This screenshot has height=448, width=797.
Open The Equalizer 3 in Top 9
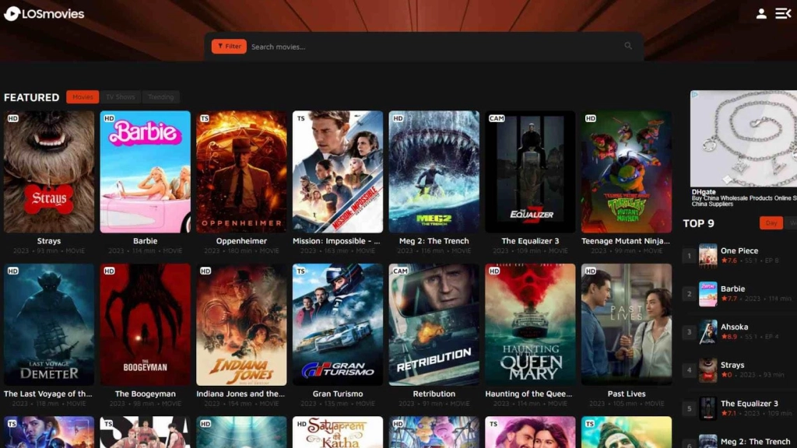750,403
